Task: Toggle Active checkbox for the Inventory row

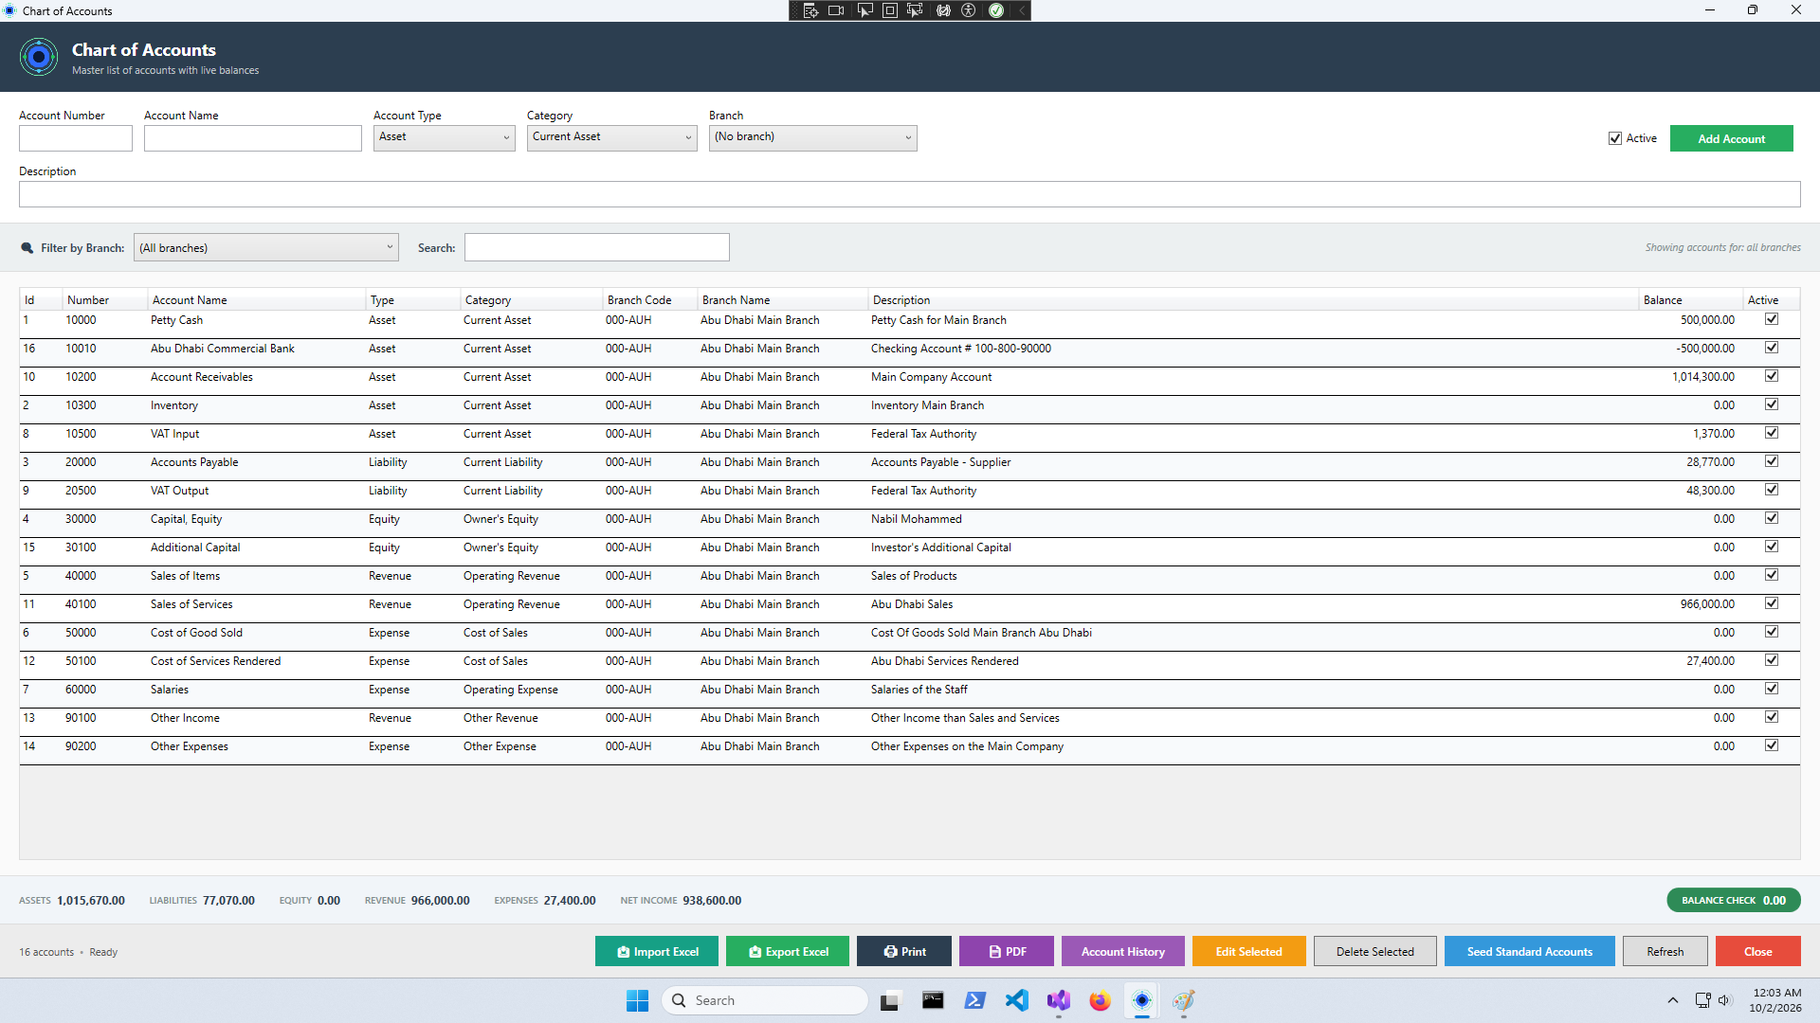Action: 1772,405
